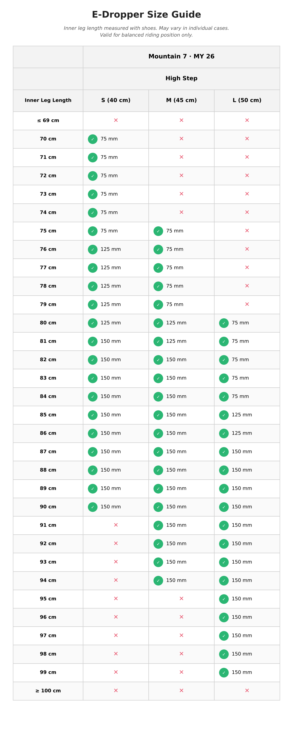Click the green check for 75 cm size M

(x=158, y=231)
